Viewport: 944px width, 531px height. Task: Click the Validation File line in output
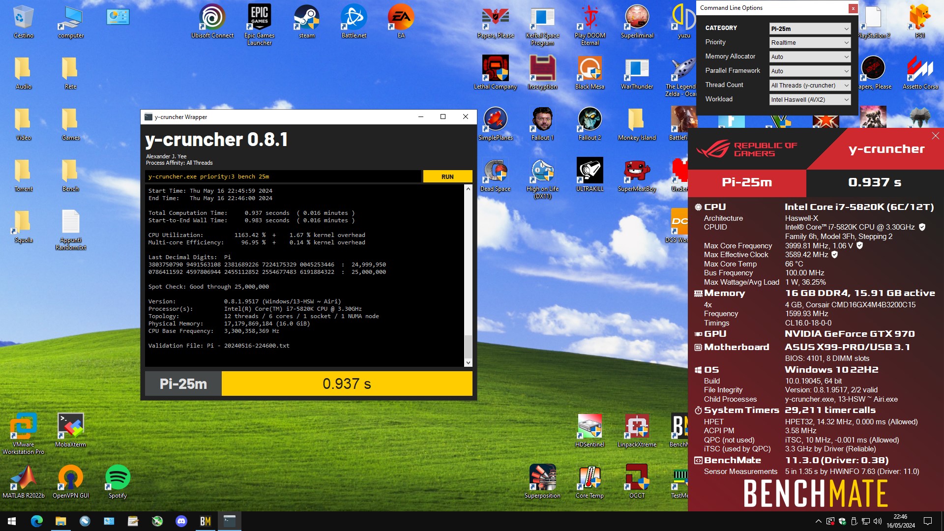tap(219, 346)
